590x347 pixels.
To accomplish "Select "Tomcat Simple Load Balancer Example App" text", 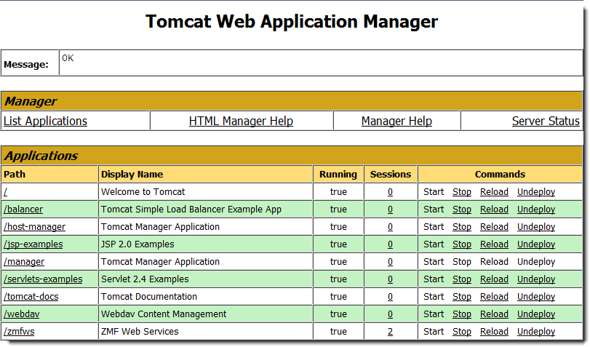I will 191,210.
